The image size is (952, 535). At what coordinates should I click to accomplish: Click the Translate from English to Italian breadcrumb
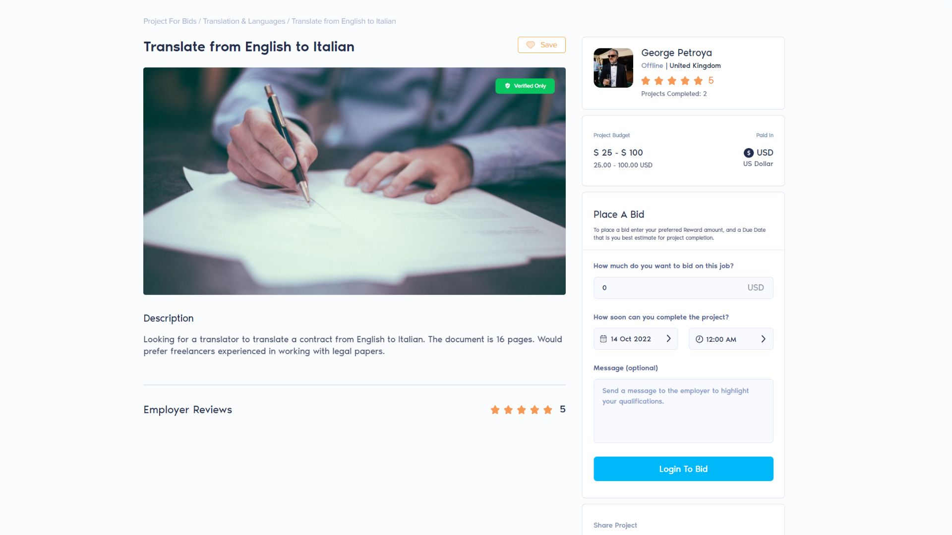tap(344, 21)
